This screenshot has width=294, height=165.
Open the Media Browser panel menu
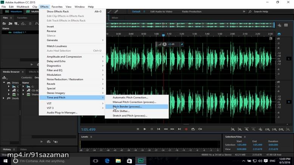click(23, 72)
